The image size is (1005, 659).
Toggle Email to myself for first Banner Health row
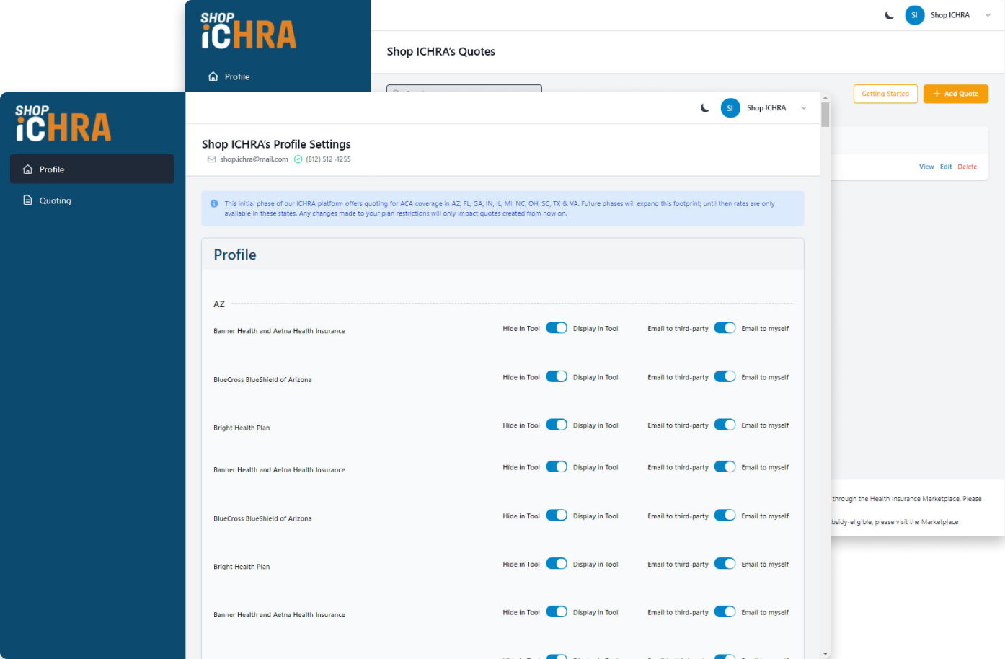tap(725, 328)
